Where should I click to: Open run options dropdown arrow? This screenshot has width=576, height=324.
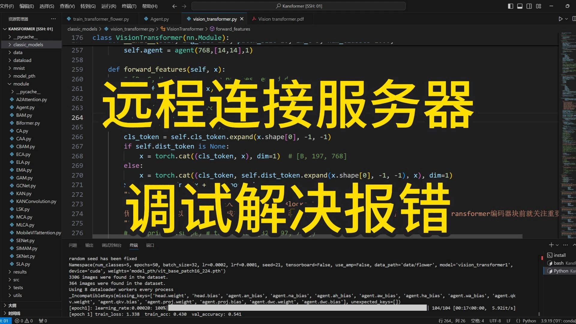[566, 19]
